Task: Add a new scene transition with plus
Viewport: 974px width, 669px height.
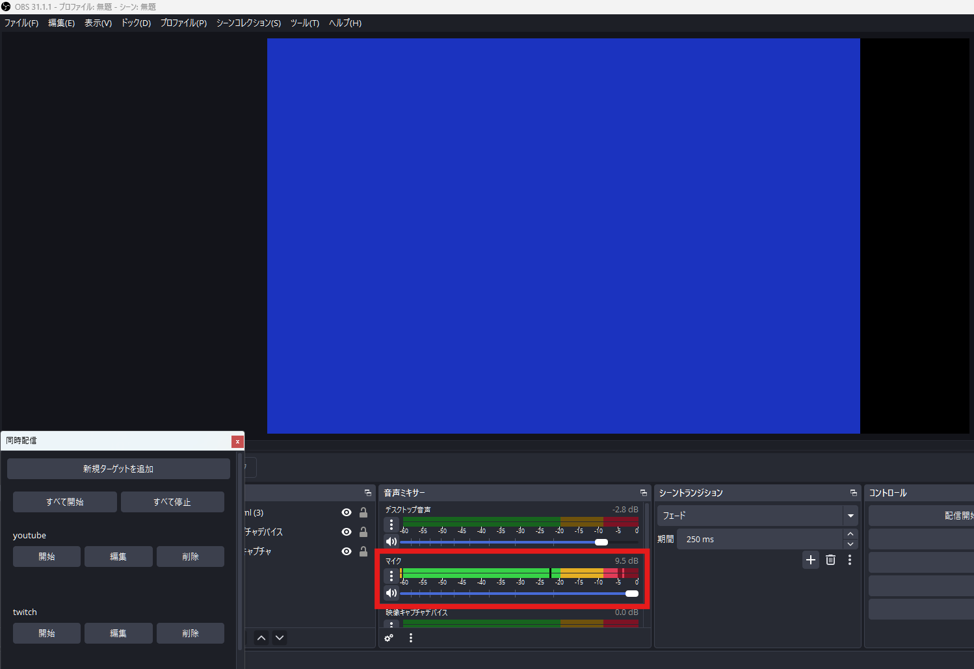Action: pyautogui.click(x=811, y=560)
